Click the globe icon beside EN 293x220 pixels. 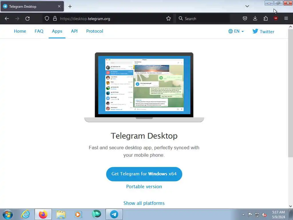[x=231, y=31]
